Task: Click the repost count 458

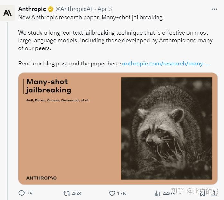Action: coord(76,193)
